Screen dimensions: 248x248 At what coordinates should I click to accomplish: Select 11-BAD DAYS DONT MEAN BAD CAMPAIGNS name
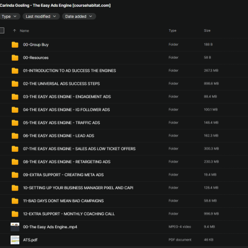pyautogui.click(x=63, y=201)
